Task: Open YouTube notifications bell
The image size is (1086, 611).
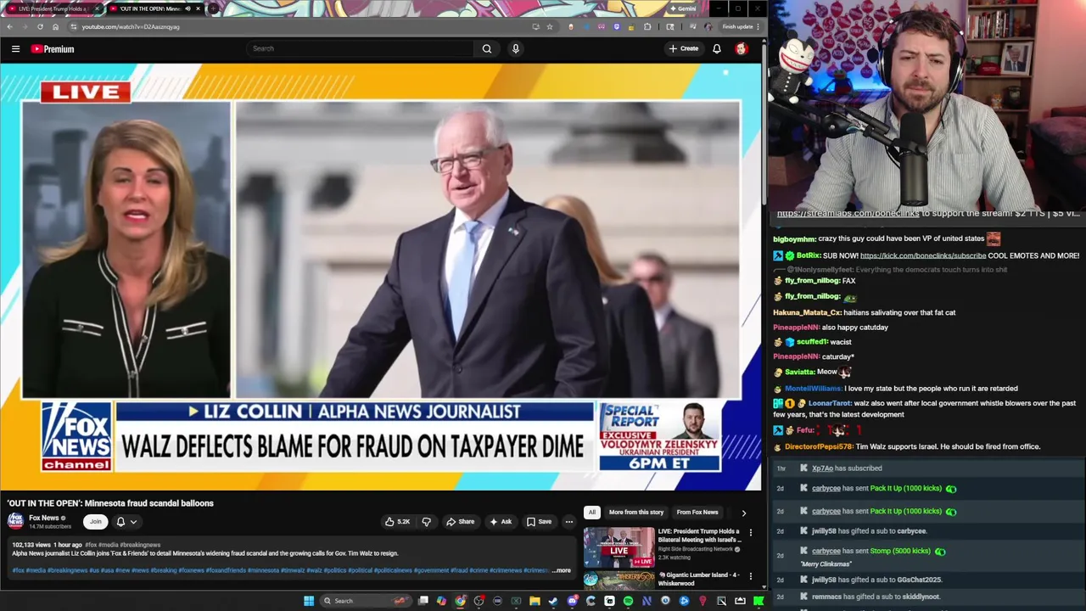Action: (x=717, y=48)
